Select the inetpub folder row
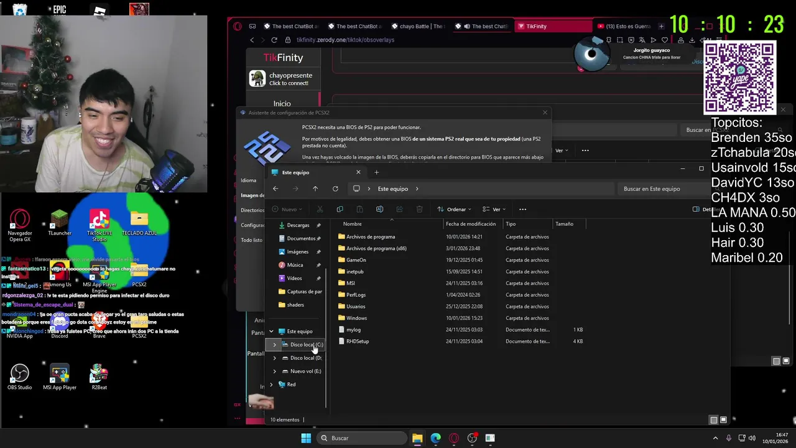796x448 pixels. 355,272
